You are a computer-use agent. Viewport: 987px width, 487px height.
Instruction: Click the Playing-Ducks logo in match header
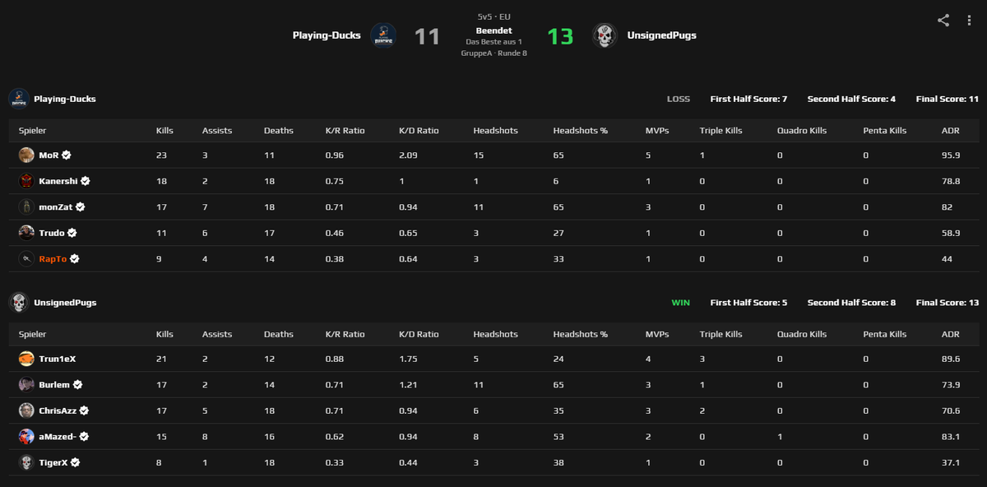(x=383, y=35)
